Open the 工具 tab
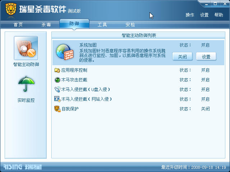The image size is (230, 172). 102,25
